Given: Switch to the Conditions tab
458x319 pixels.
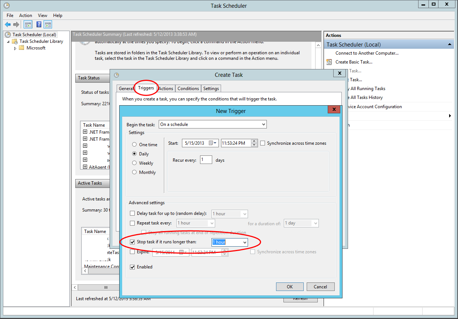Looking at the screenshot, I should coord(188,88).
